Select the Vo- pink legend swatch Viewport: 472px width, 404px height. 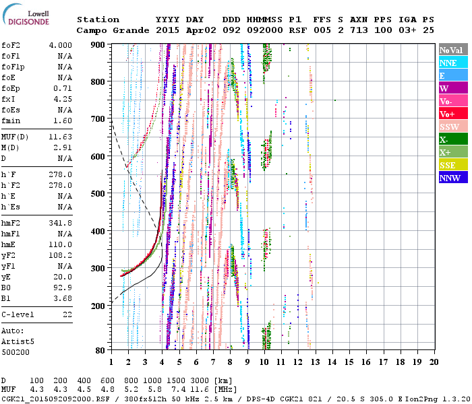click(453, 101)
